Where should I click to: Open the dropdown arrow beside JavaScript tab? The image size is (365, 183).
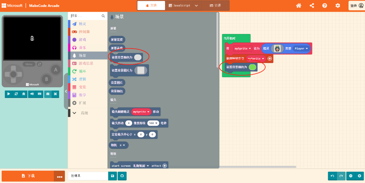coord(196,5)
